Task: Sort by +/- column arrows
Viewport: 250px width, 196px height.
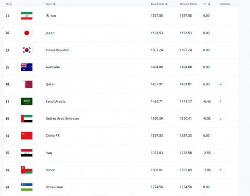Action: 209,4
